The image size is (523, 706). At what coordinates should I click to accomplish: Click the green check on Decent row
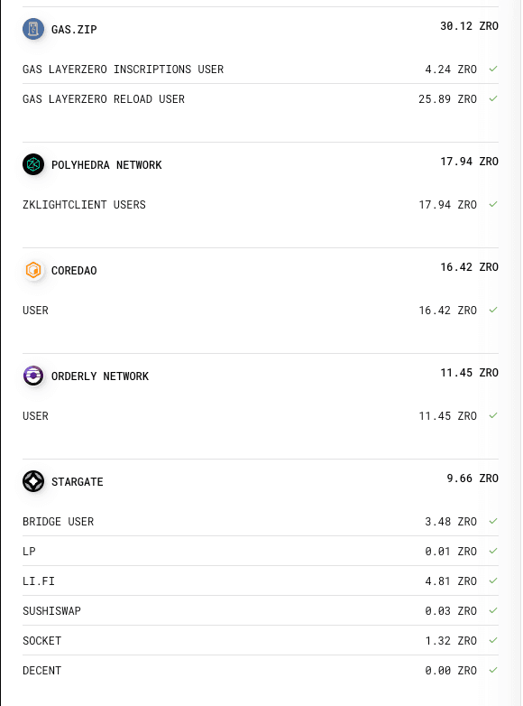[493, 671]
